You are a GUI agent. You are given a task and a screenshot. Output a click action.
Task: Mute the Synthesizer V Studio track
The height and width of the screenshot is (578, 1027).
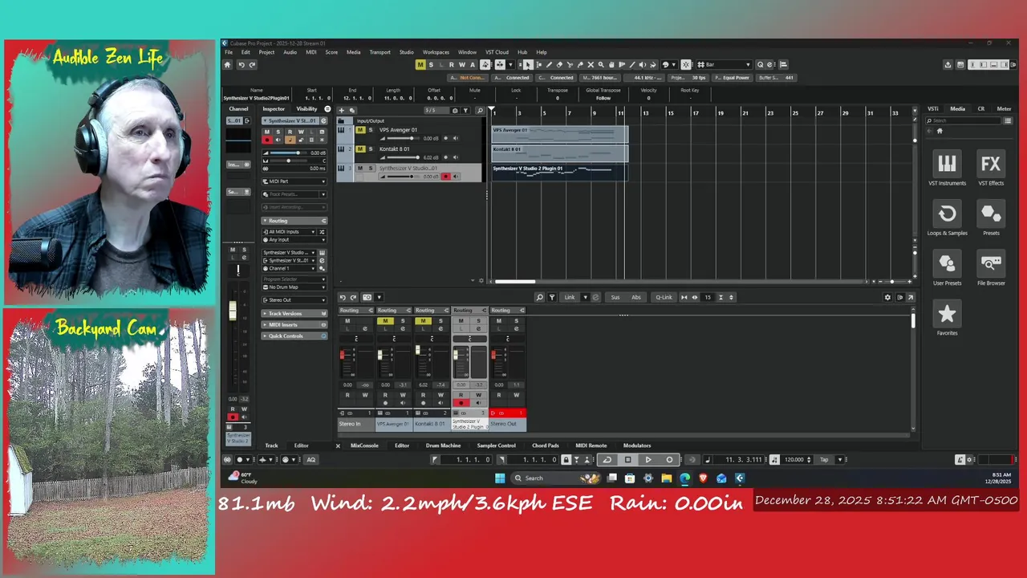tap(360, 168)
